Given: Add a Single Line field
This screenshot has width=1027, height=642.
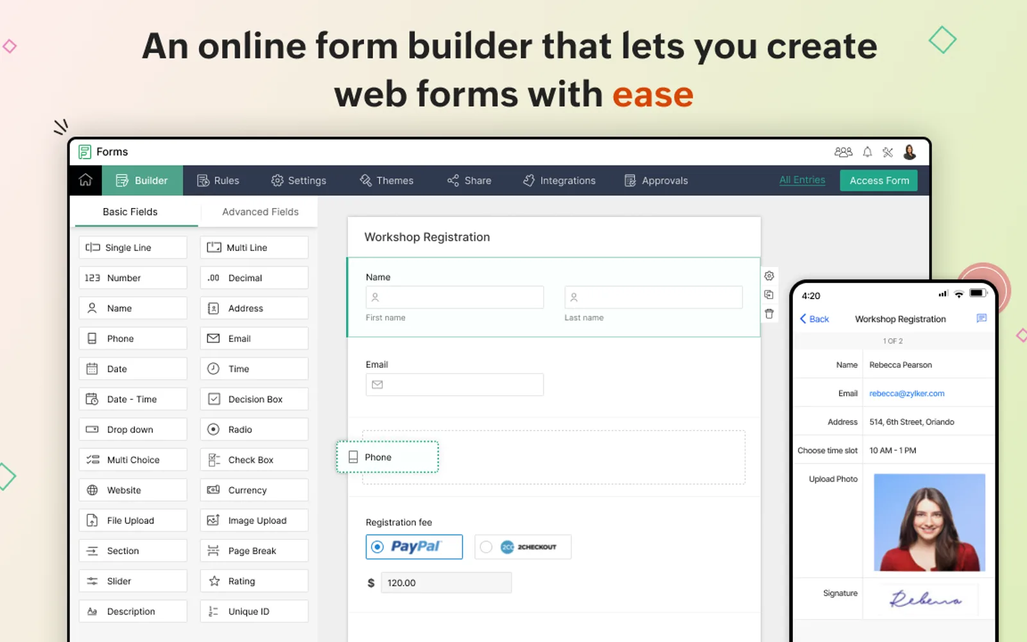Looking at the screenshot, I should (133, 248).
